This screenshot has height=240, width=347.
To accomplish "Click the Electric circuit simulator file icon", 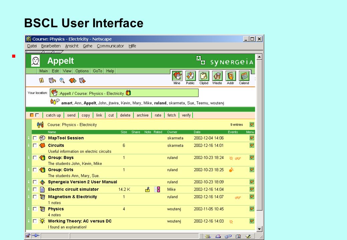I will click(42, 189).
